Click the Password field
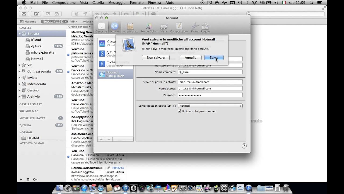 [x=210, y=95]
